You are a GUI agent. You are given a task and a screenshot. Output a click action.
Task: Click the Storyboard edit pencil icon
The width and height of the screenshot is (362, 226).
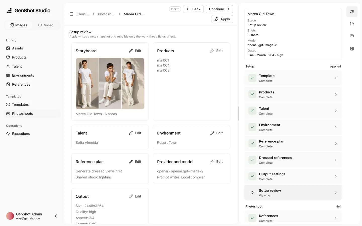click(x=131, y=51)
